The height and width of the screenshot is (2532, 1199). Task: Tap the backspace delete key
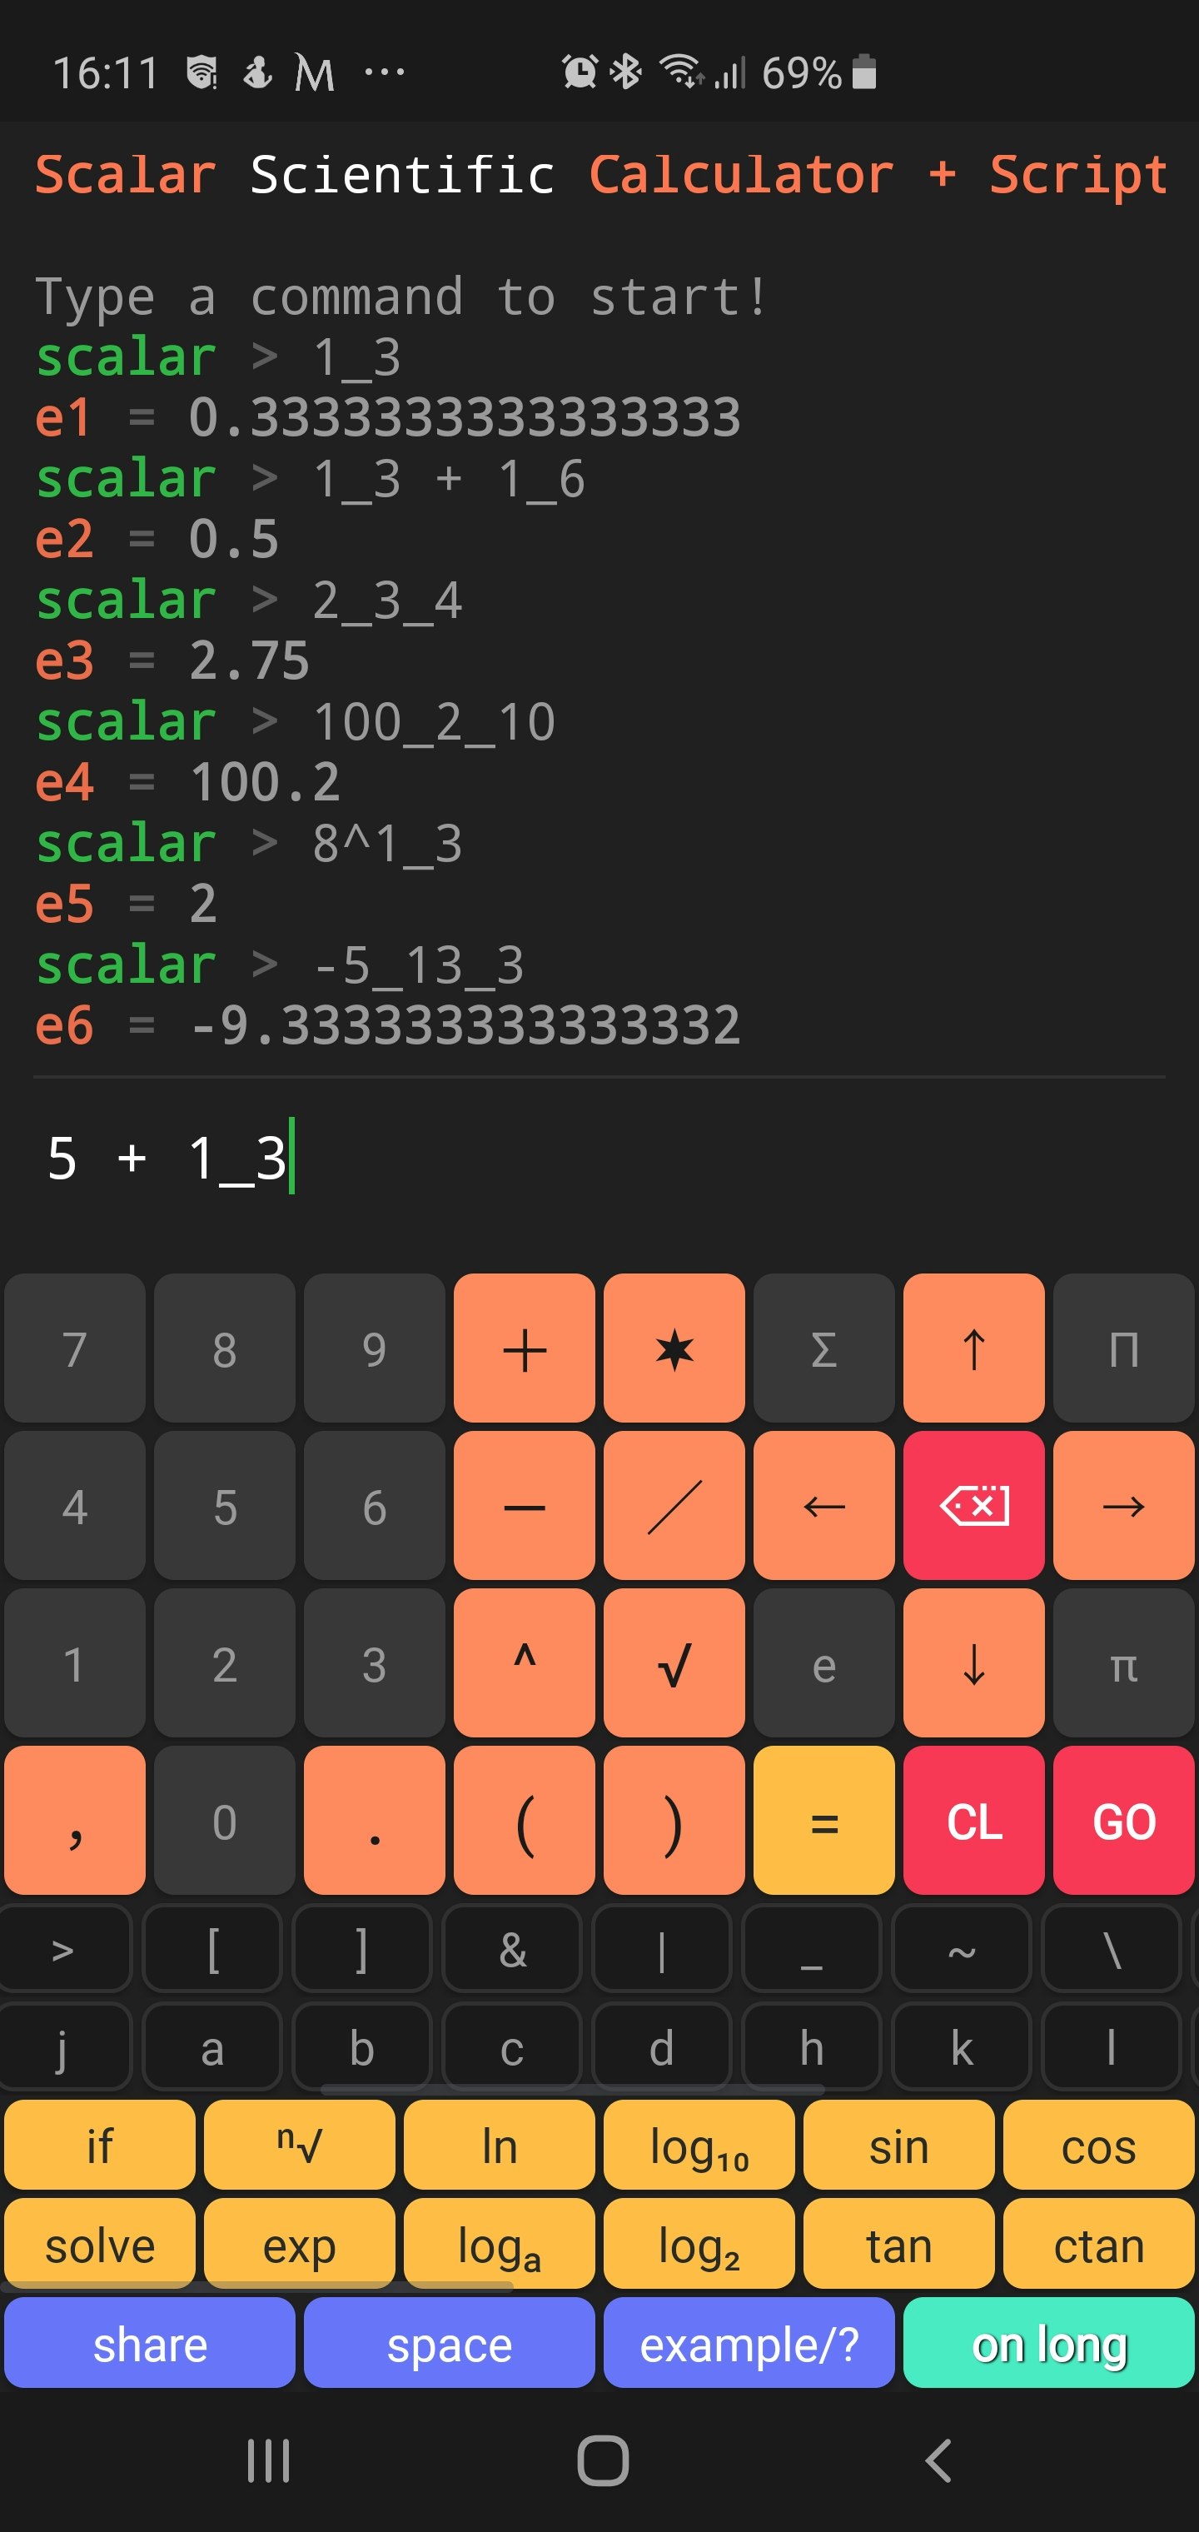tap(973, 1505)
